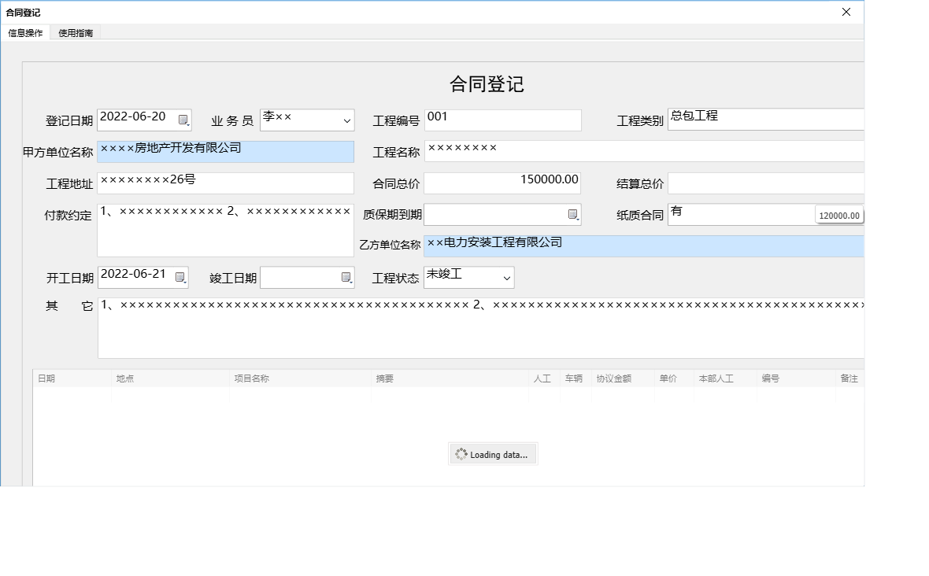
Task: Switch to the 使用指南 tab
Action: tap(74, 32)
